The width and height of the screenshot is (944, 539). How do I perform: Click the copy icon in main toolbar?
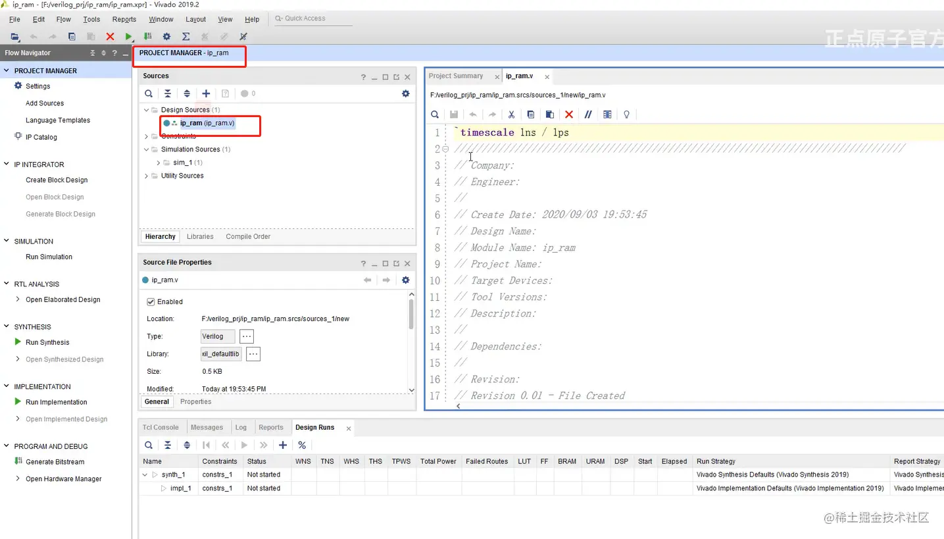pos(72,37)
